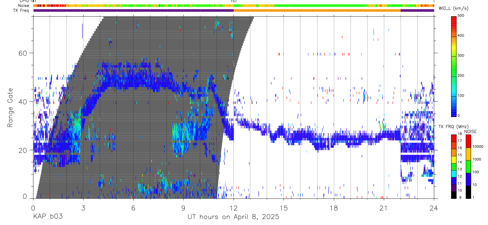Click the '21' hour tick on x-axis
This screenshot has height=225, width=488.
[x=384, y=208]
